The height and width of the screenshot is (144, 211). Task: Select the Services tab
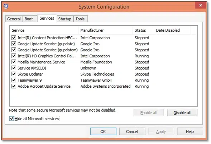(47, 18)
